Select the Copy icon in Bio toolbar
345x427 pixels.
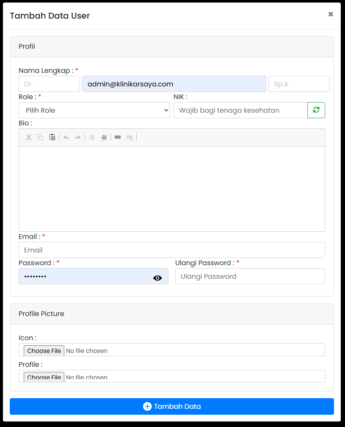pyautogui.click(x=40, y=137)
